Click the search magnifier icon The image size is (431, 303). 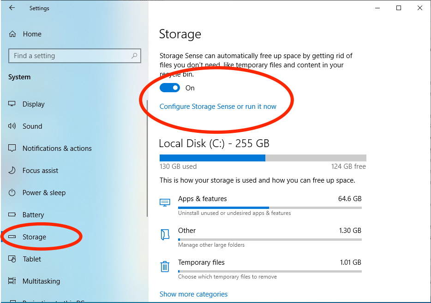[x=134, y=56]
